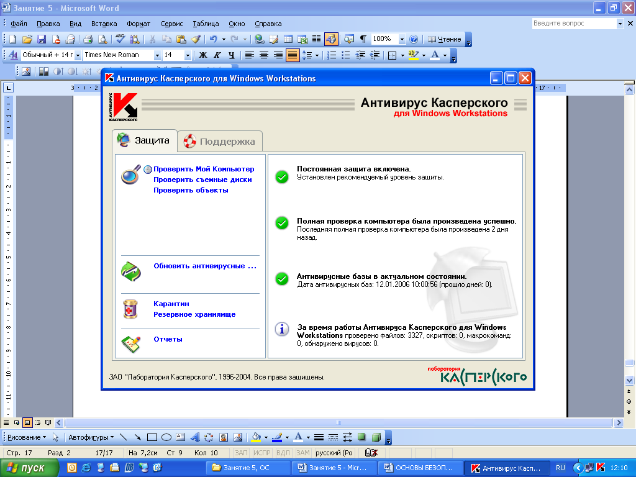Open Print Preview in Word's toolbar

point(102,39)
